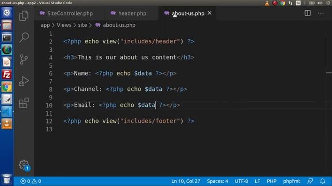Open volume indicator in top panel
The width and height of the screenshot is (332, 186).
[x=320, y=3]
